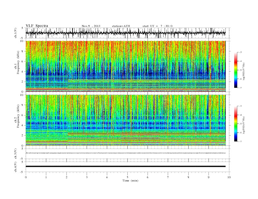Click the ch.3 flat signal trace
258x199 pixels.
[x=125, y=153]
